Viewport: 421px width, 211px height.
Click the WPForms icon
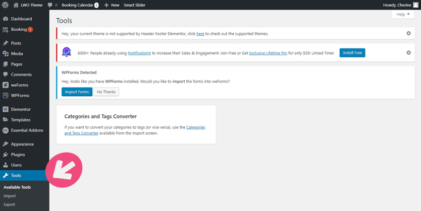click(x=6, y=95)
